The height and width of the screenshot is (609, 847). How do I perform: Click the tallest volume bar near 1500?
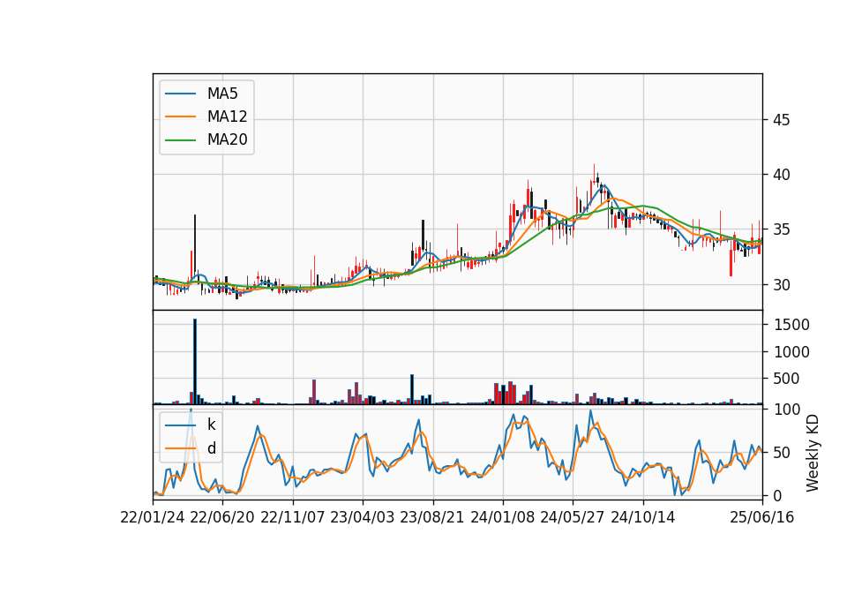pyautogui.click(x=195, y=362)
